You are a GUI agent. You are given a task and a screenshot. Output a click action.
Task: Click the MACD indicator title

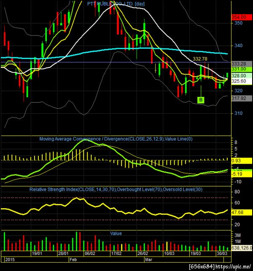click(x=116, y=139)
